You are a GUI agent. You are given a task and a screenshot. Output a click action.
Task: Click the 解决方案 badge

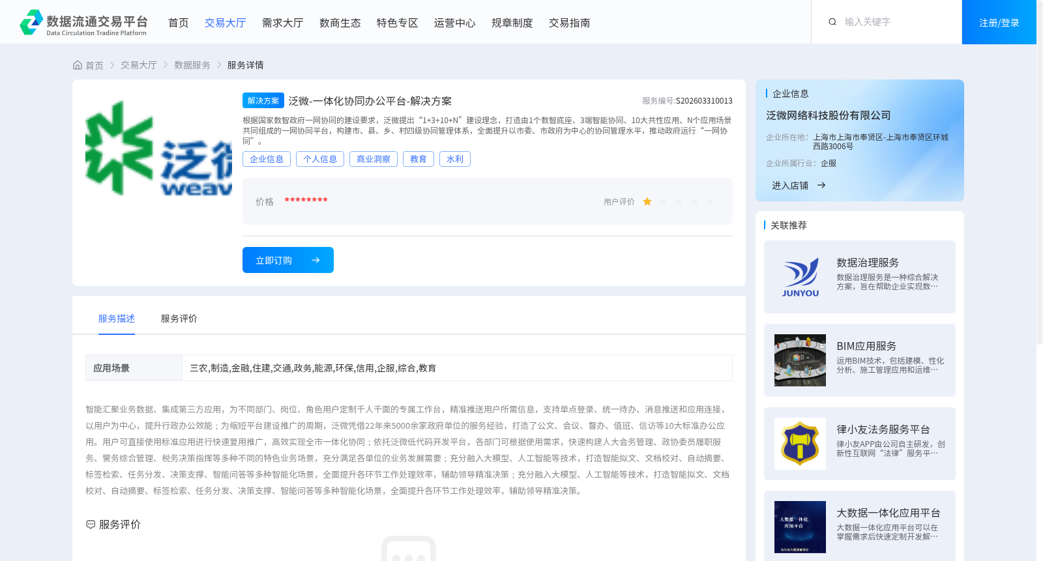point(263,100)
